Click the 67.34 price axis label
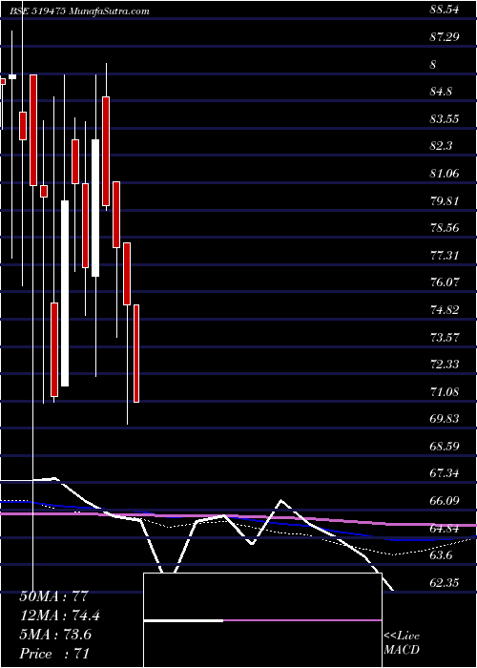The image size is (477, 668). tap(445, 473)
